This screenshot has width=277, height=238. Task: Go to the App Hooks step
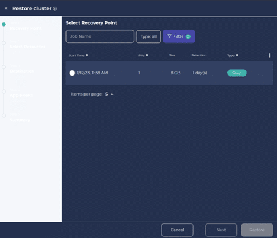tap(21, 95)
